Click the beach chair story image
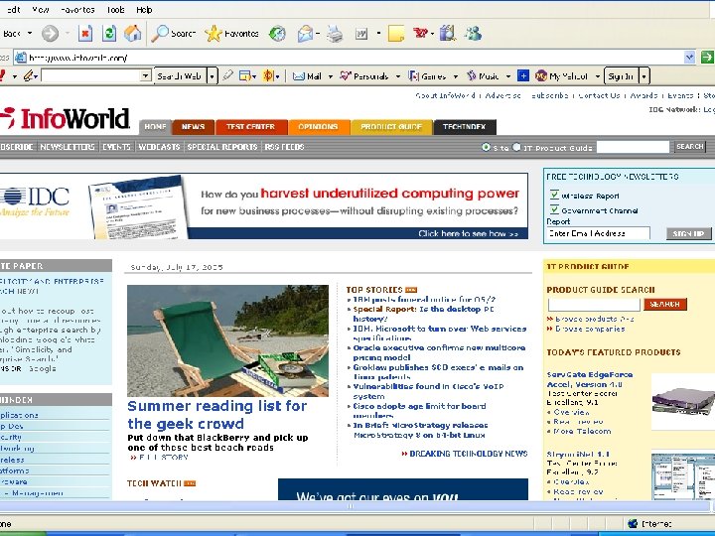715x536 pixels. pos(227,340)
